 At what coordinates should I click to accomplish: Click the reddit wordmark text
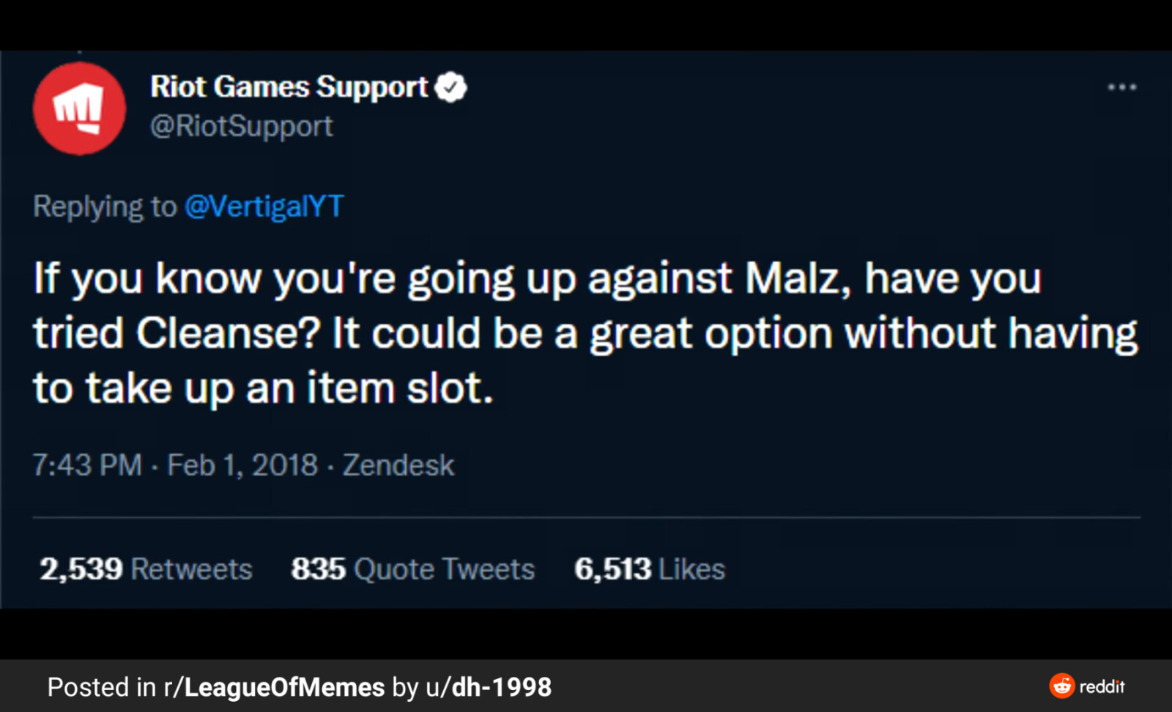tap(1102, 686)
